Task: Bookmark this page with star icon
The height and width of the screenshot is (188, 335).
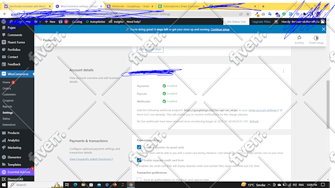Action: [x=248, y=14]
